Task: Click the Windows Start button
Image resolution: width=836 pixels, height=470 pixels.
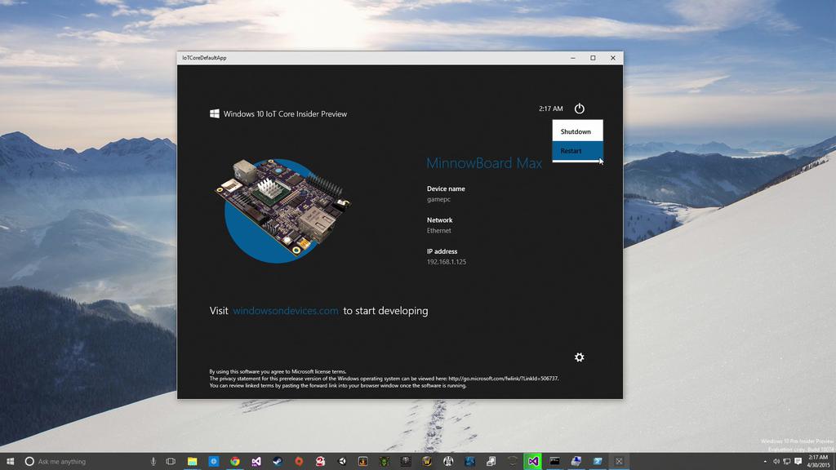Action: coord(11,461)
